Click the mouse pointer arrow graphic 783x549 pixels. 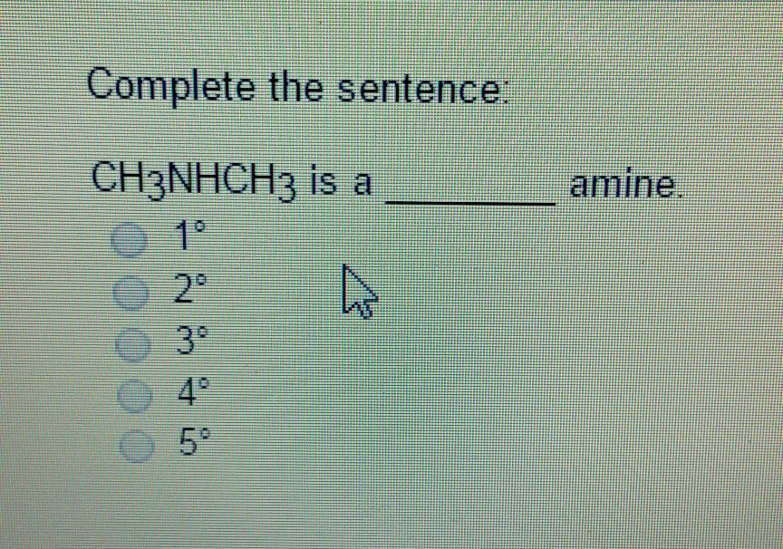pos(354,292)
